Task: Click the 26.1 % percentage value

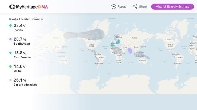Action: 20,80
